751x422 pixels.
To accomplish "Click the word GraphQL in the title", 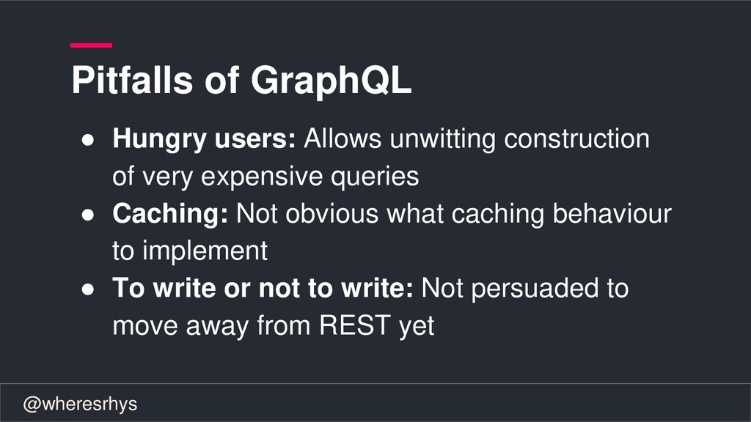I will [331, 81].
